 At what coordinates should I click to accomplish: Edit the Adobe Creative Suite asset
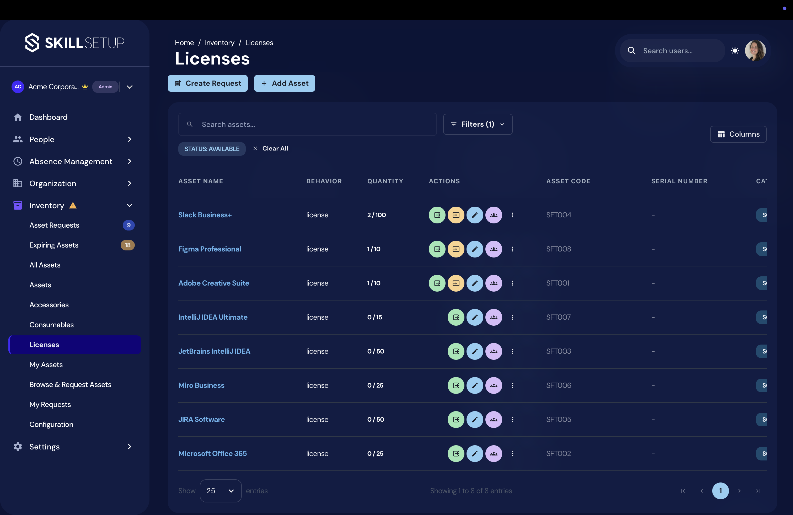(475, 283)
